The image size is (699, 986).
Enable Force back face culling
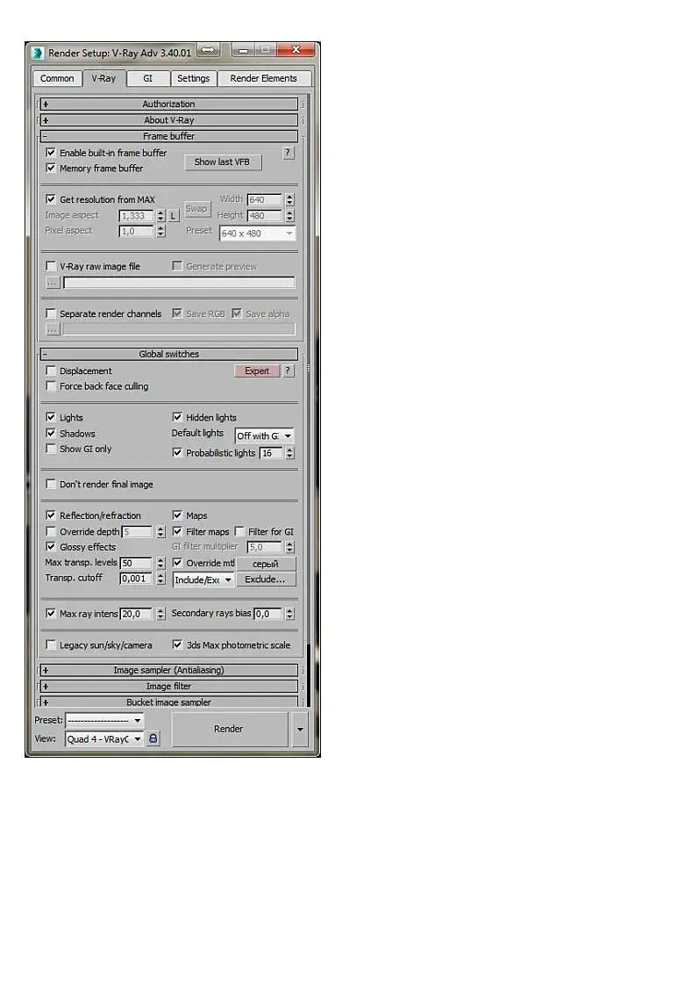pos(51,386)
